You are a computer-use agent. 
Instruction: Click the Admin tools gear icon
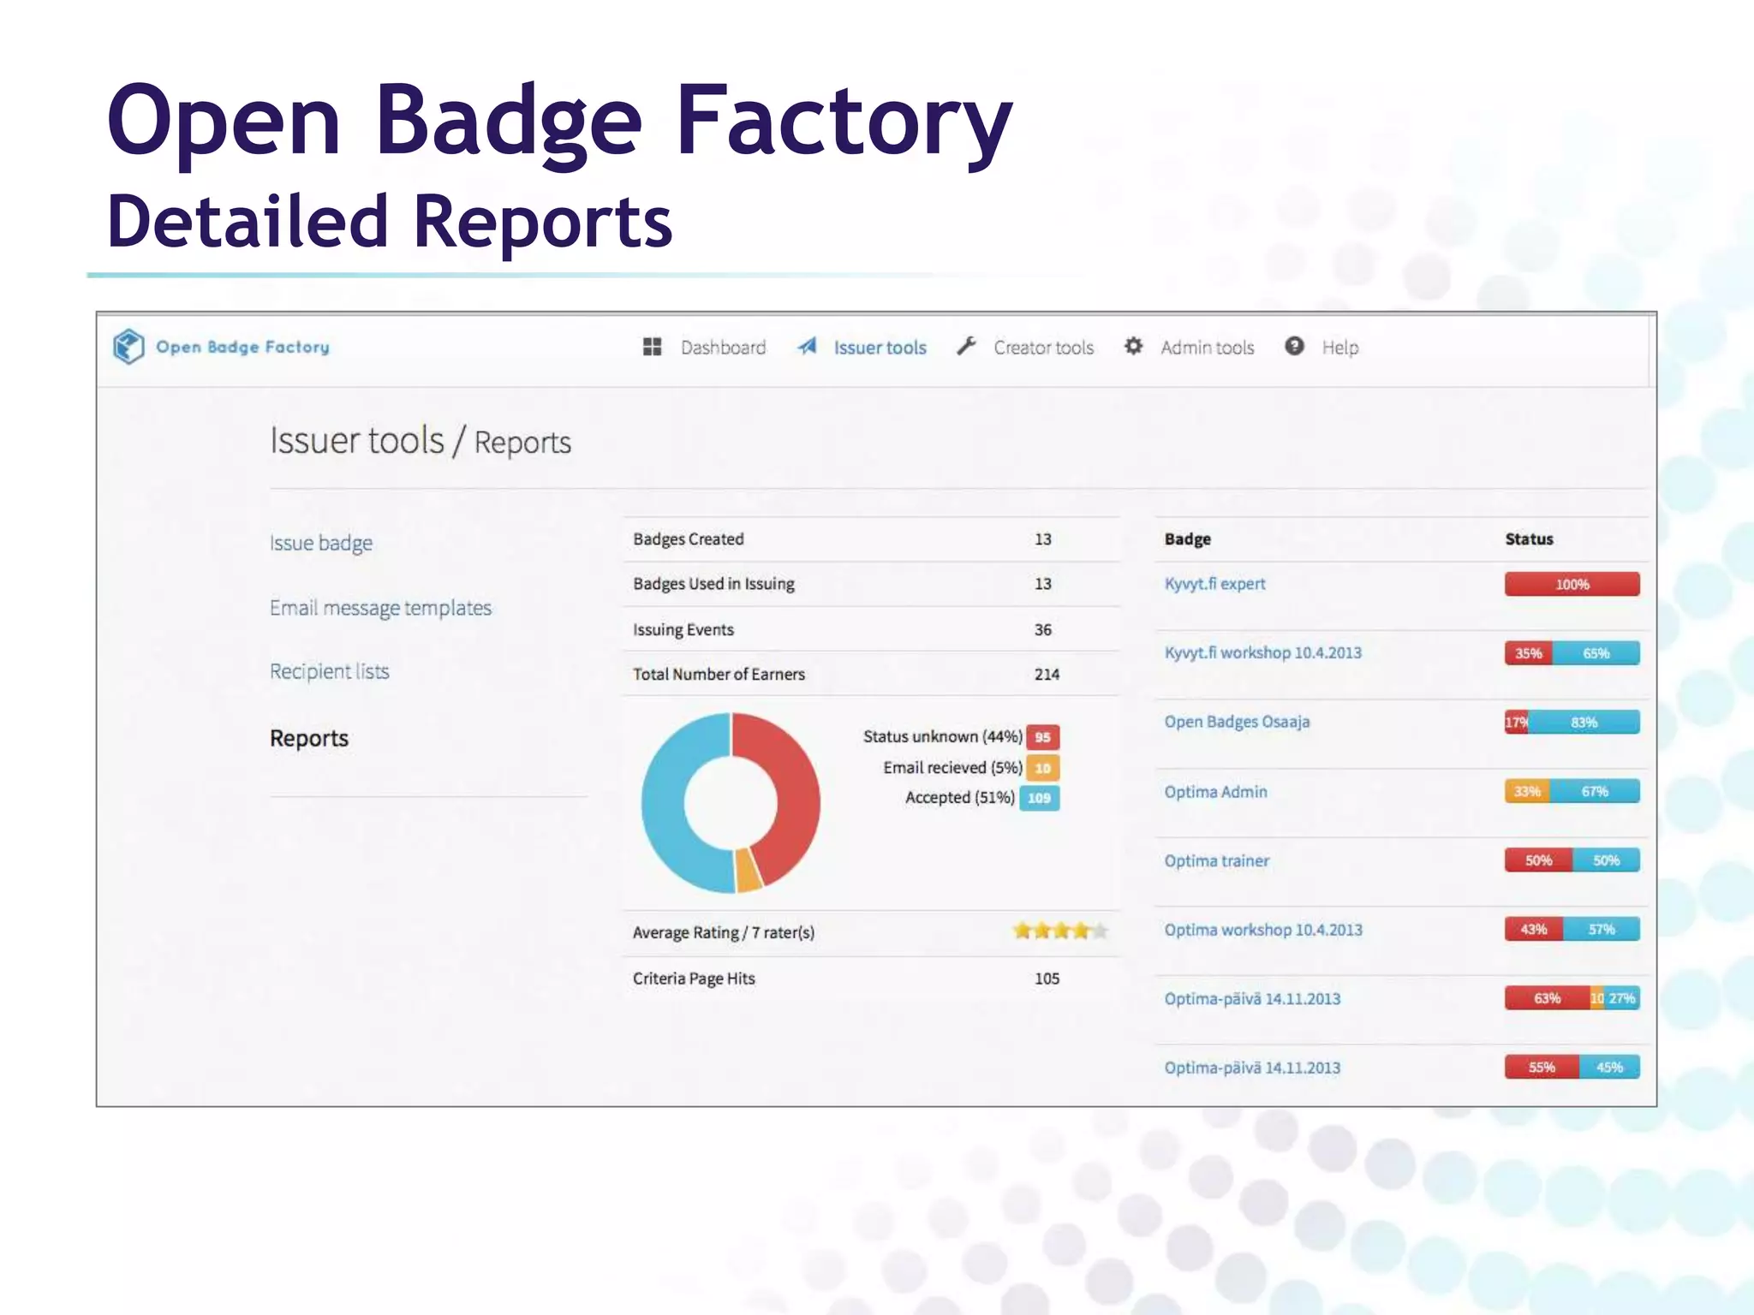pos(1133,347)
